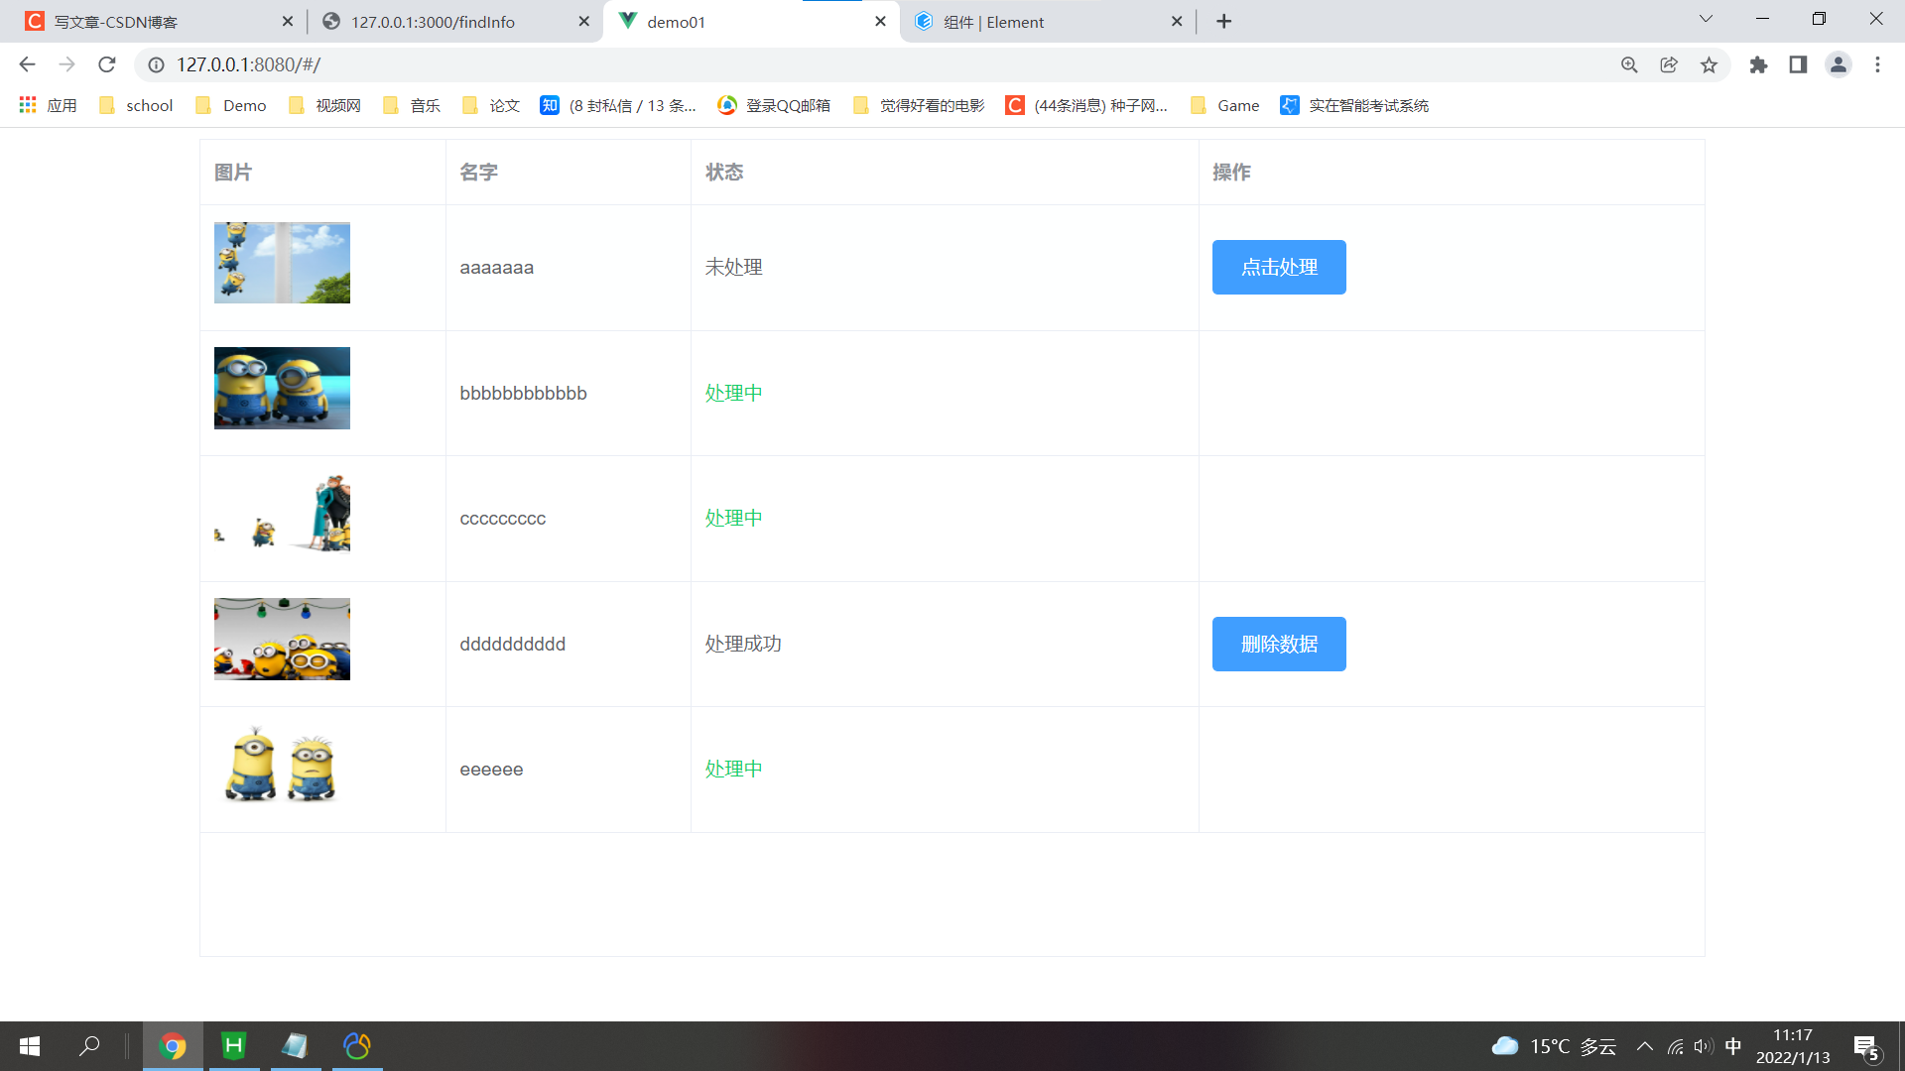Click the 点击处理 button
The height and width of the screenshot is (1071, 1905).
(x=1278, y=267)
